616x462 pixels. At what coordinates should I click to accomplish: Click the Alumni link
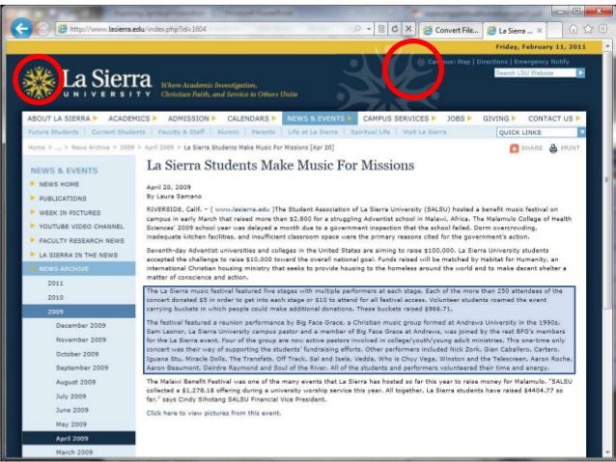228,132
